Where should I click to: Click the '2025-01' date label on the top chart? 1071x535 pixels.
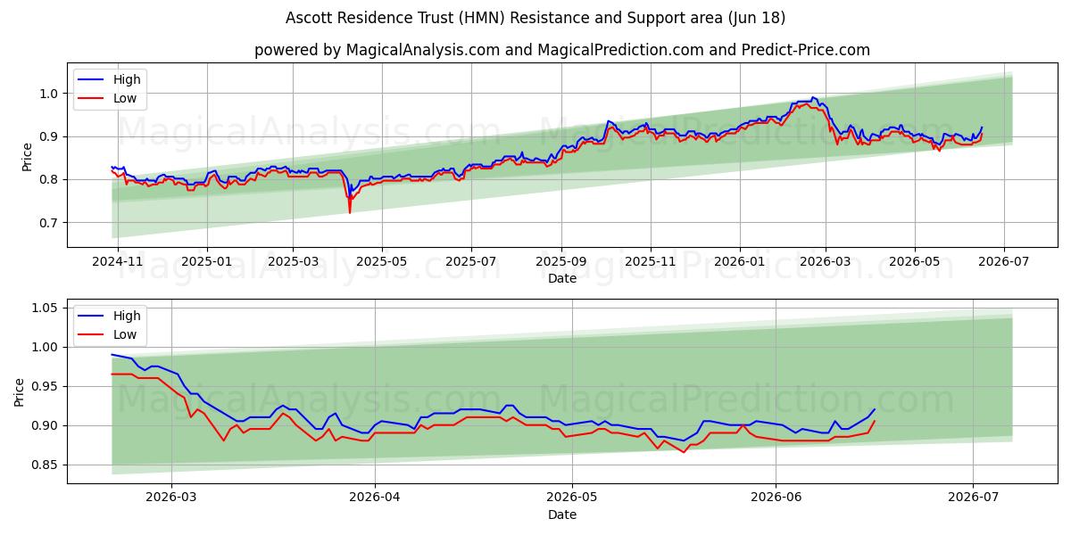tap(207, 261)
